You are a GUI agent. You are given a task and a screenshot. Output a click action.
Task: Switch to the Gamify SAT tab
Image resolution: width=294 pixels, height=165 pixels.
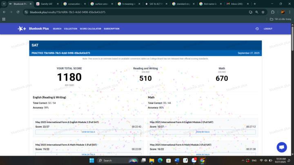(x=48, y=4)
